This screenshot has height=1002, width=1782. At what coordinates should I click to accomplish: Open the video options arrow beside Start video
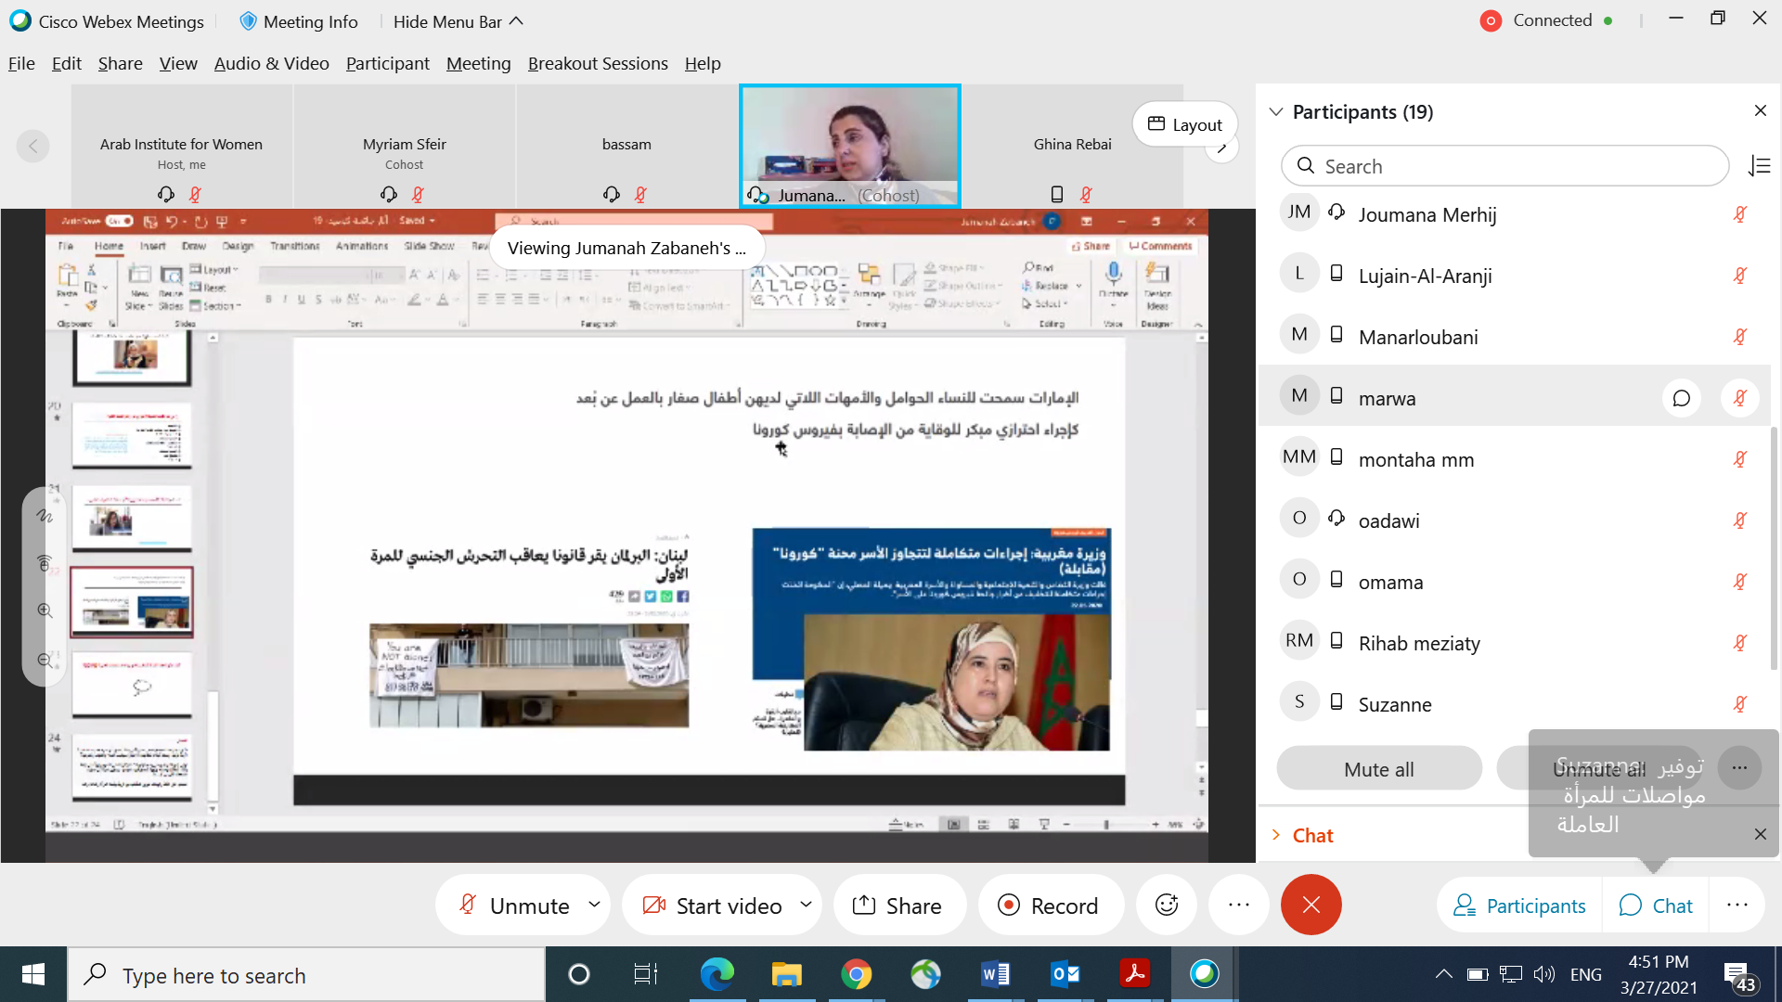pos(806,905)
